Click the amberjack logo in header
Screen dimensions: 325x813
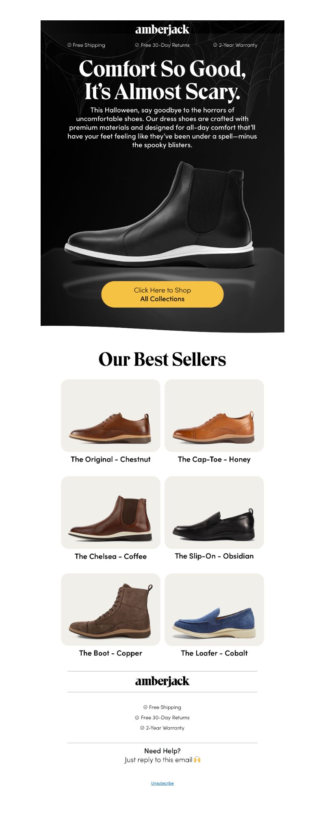[162, 30]
